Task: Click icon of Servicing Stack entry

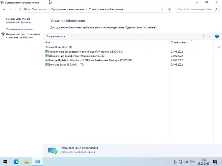Action: [47, 64]
